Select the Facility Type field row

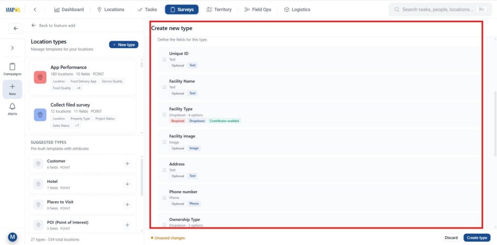(319, 114)
